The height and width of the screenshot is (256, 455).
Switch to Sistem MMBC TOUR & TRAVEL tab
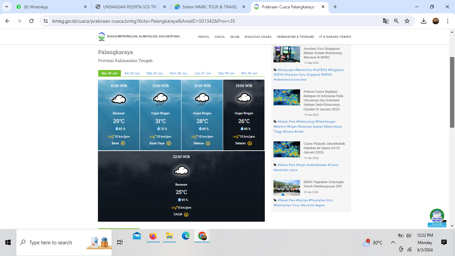point(210,7)
